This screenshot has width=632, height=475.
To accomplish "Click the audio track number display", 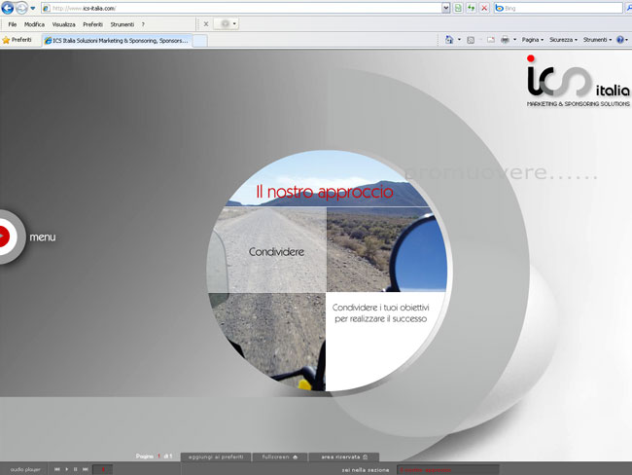I will pyautogui.click(x=103, y=469).
